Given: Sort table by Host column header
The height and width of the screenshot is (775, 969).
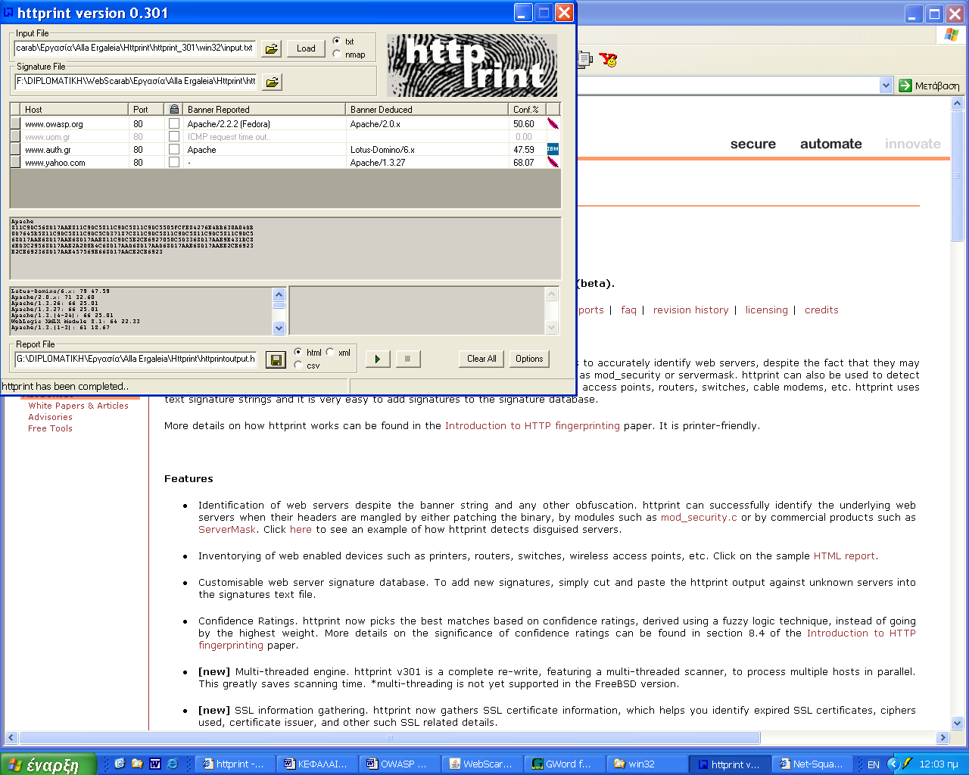Looking at the screenshot, I should tap(74, 109).
